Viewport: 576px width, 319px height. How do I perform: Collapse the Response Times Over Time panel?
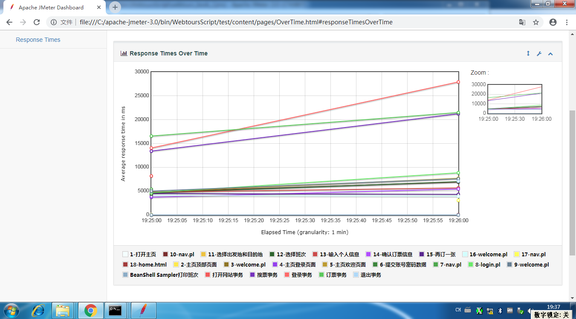(550, 54)
